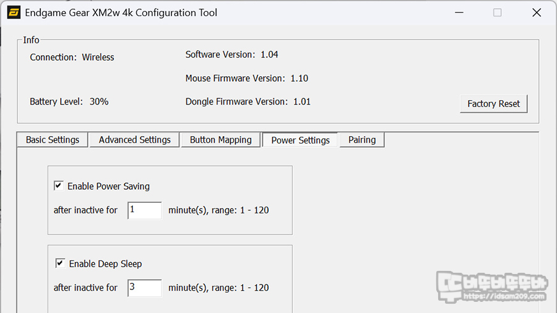
Task: Go to the Button Mapping tab
Action: tap(220, 140)
